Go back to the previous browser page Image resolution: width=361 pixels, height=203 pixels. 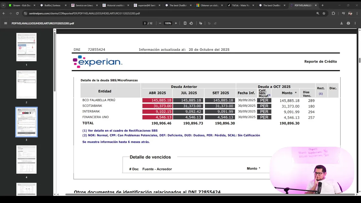pos(4,13)
